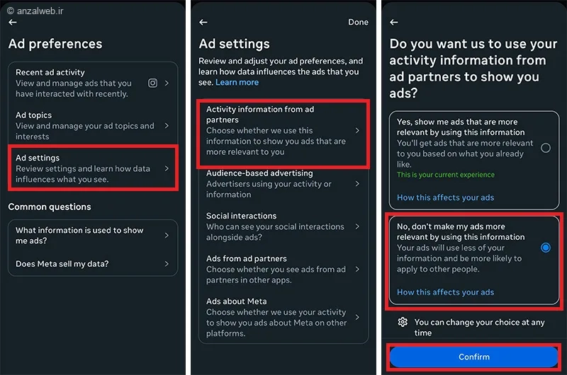Screen dimensions: 567x375
Task: Select the 'No, don't make my ads' radio button
Action: (545, 248)
